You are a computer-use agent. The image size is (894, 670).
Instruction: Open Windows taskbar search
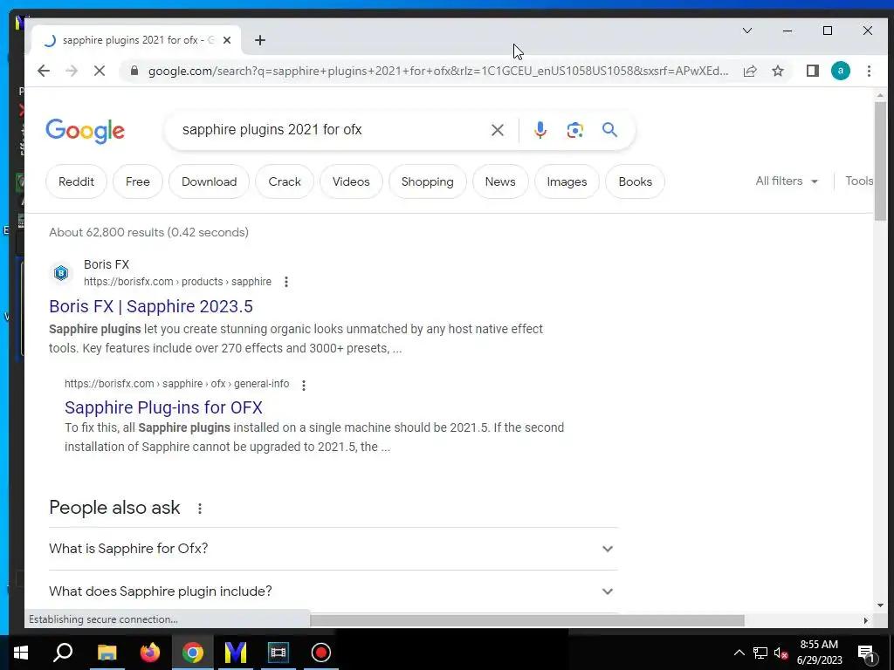[x=63, y=653]
